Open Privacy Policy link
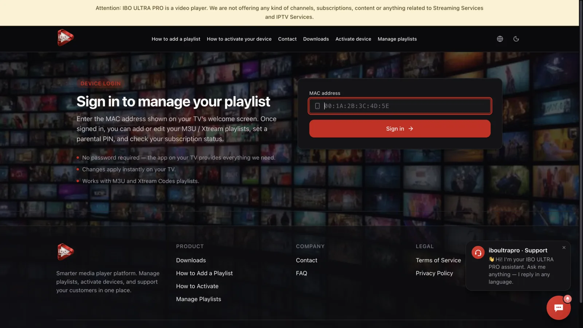Viewport: 583px width, 328px height. (x=434, y=273)
